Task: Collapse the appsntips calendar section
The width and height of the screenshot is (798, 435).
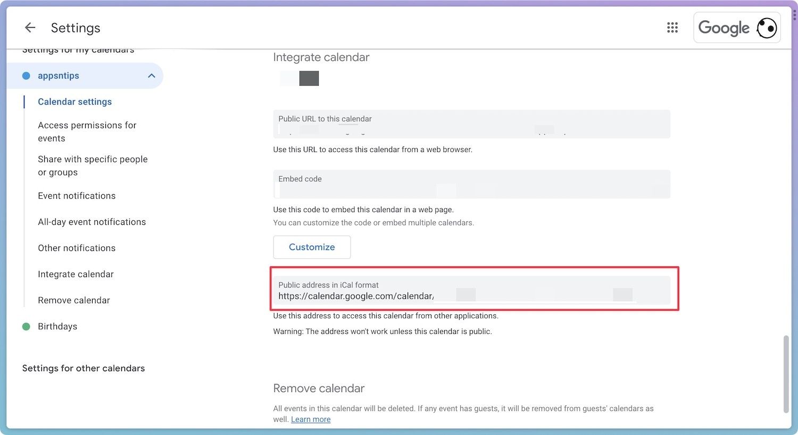Action: (152, 76)
